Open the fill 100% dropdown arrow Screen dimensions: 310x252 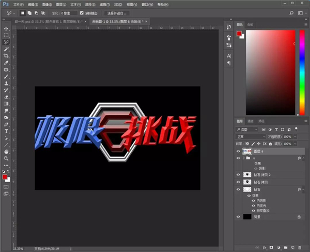[295, 144]
